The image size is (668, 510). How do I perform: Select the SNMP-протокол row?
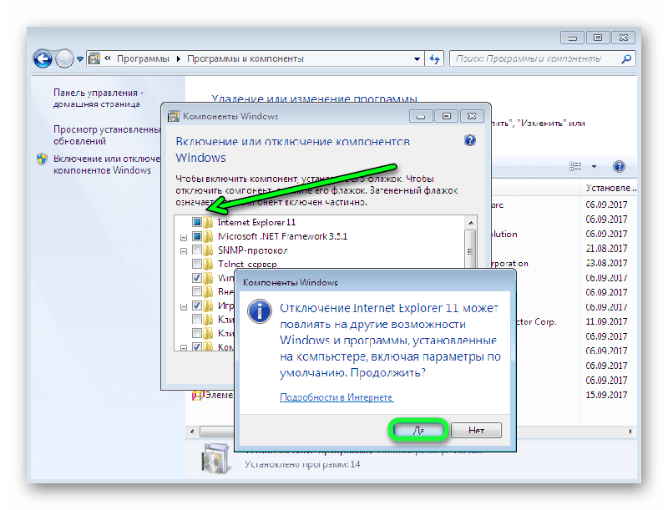[x=253, y=250]
